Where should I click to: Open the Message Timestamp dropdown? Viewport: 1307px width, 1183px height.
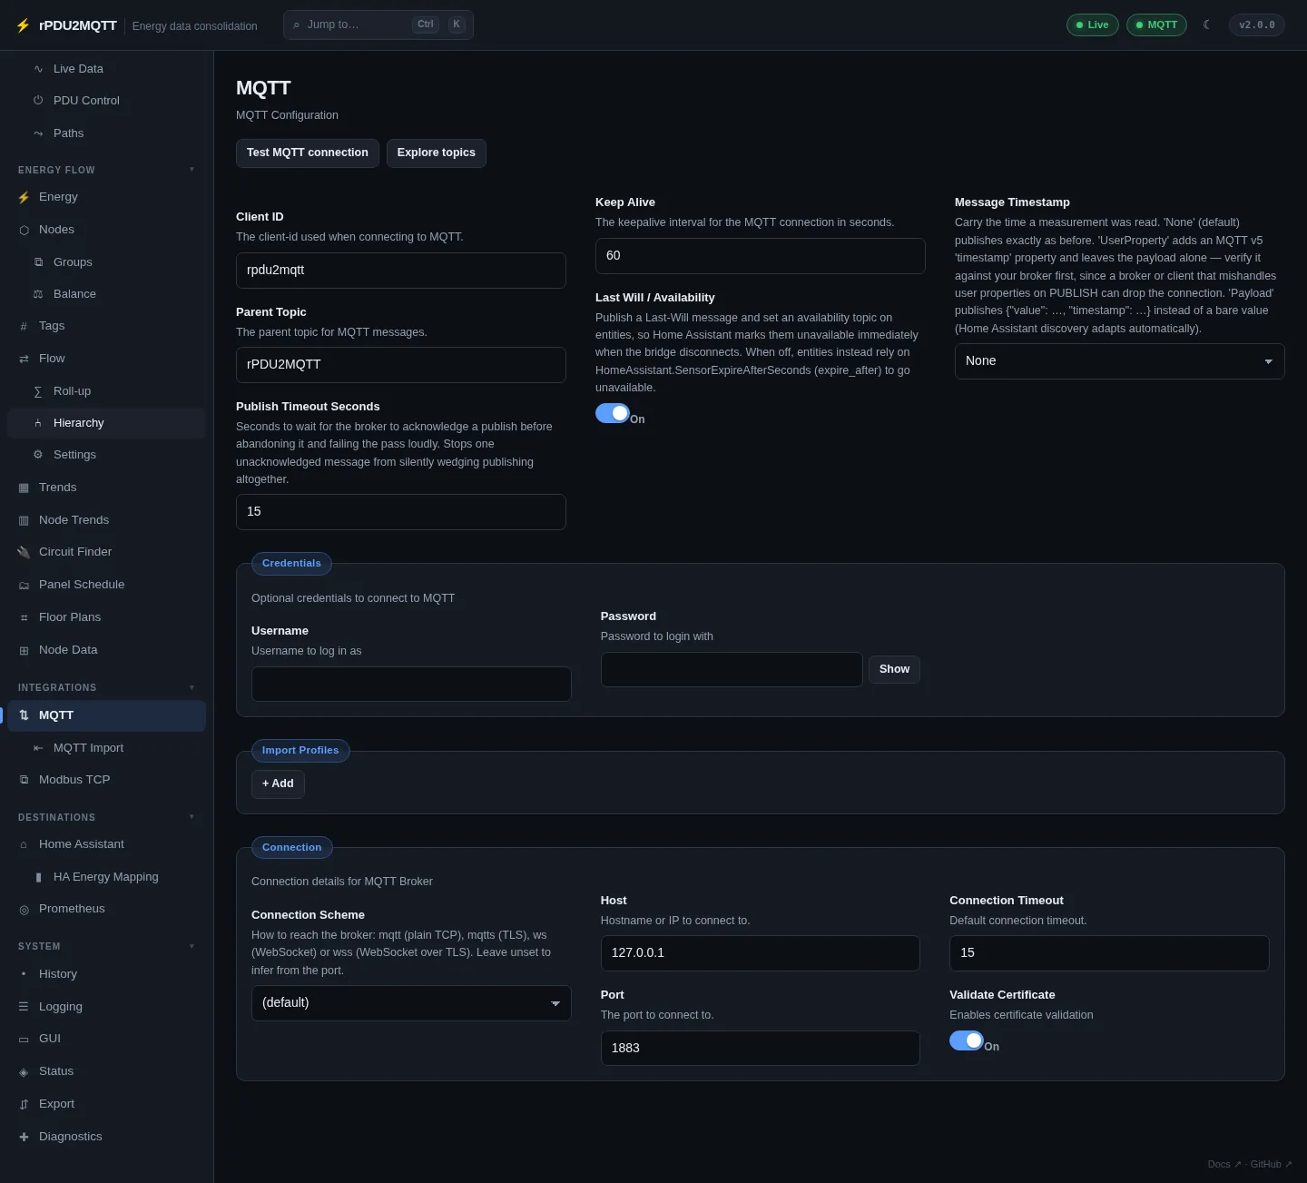click(x=1119, y=361)
